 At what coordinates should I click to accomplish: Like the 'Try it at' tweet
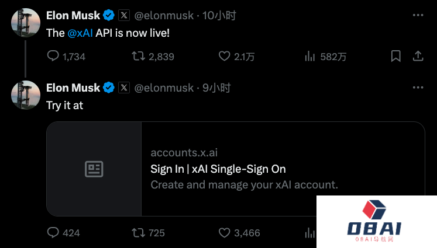pos(224,232)
